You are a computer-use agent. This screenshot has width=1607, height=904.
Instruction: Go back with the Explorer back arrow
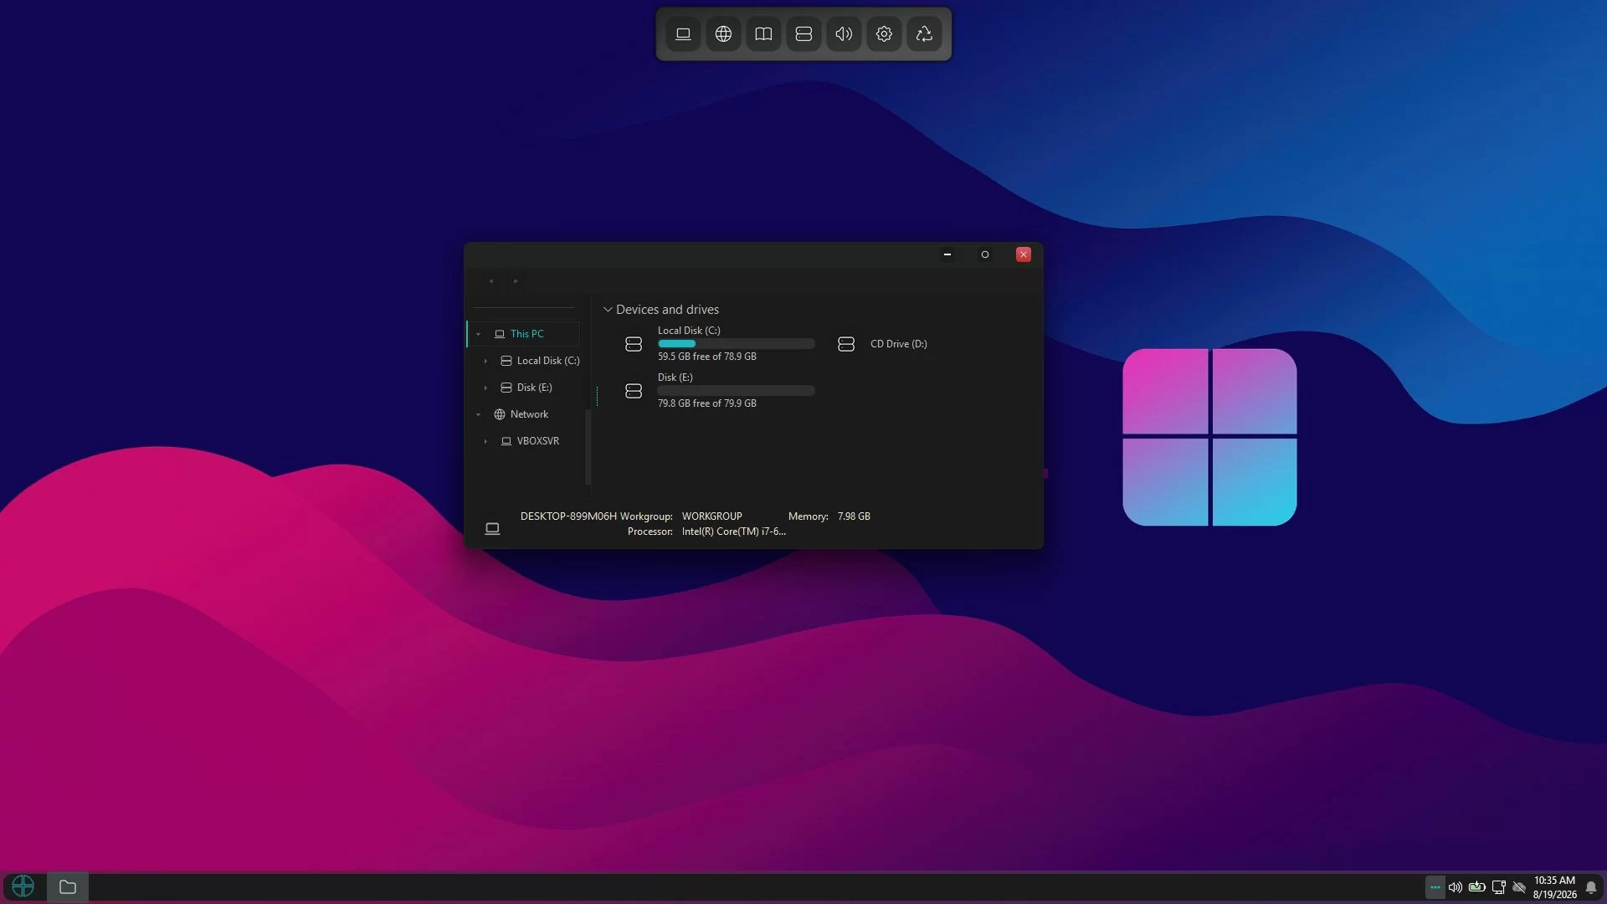[x=491, y=281]
